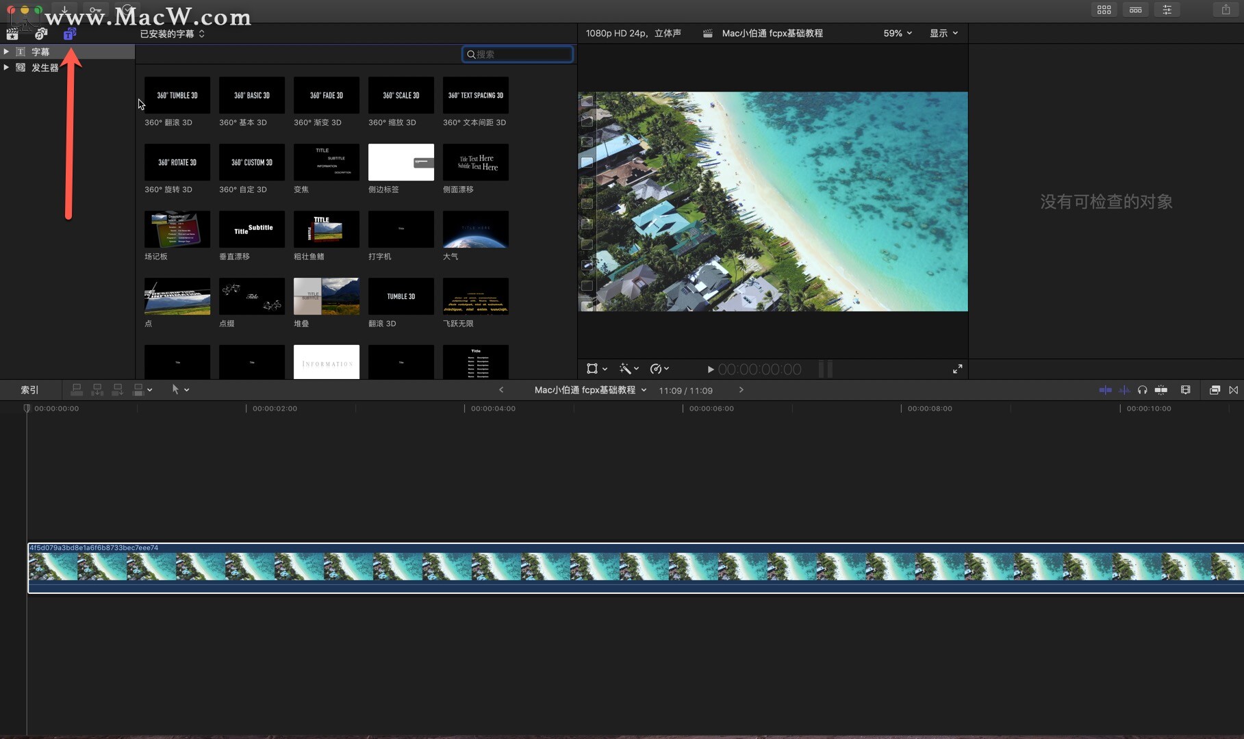This screenshot has height=739, width=1244.
Task: Expand the 发生器 category tree
Action: pyautogui.click(x=6, y=68)
